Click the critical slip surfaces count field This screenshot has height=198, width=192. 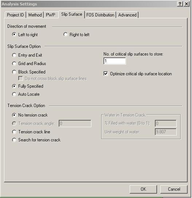(x=114, y=61)
